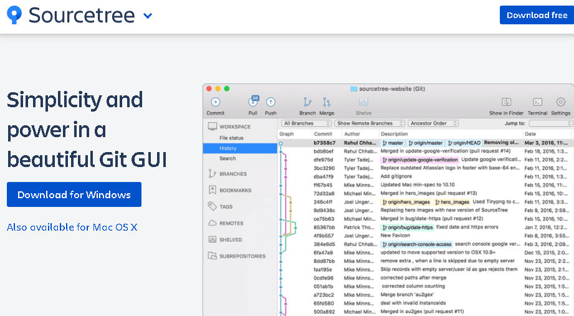Click the folder icon in window title
Image resolution: width=574 pixels, height=316 pixels.
coord(353,89)
